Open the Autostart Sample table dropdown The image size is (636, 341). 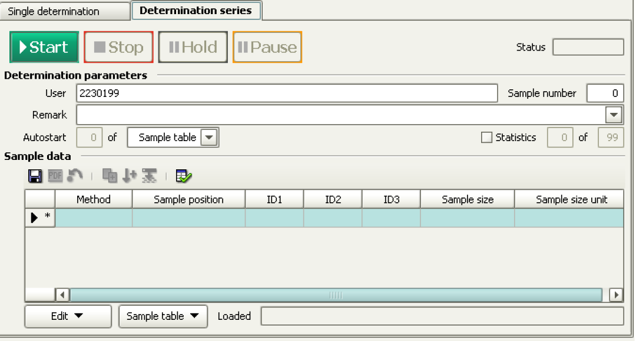click(x=209, y=138)
